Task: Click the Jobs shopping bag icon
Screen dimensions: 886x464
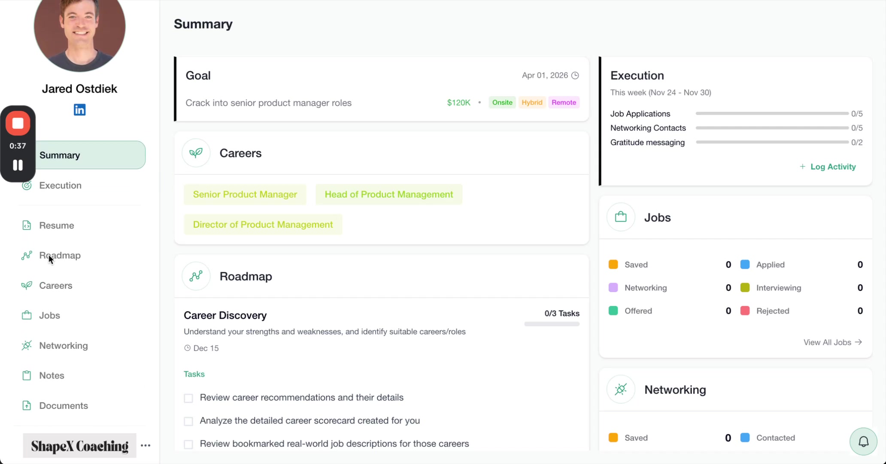Action: point(27,315)
